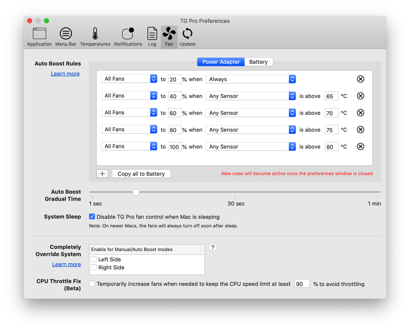
Task: Open the All Fans dropdown in 40% rule
Action: (x=129, y=95)
